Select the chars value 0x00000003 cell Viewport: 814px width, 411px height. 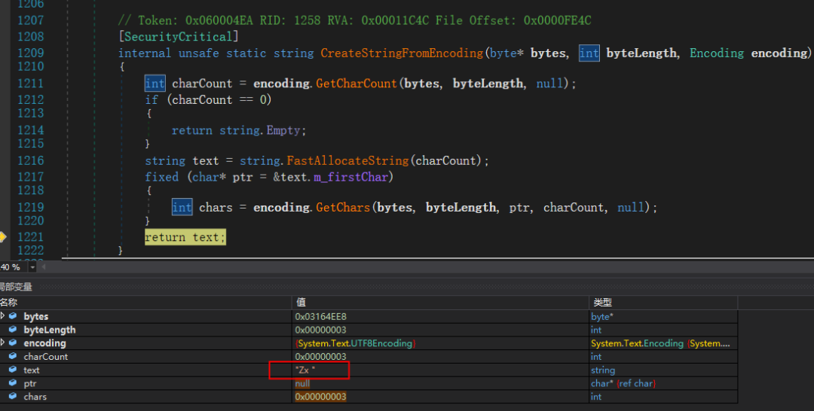(321, 397)
